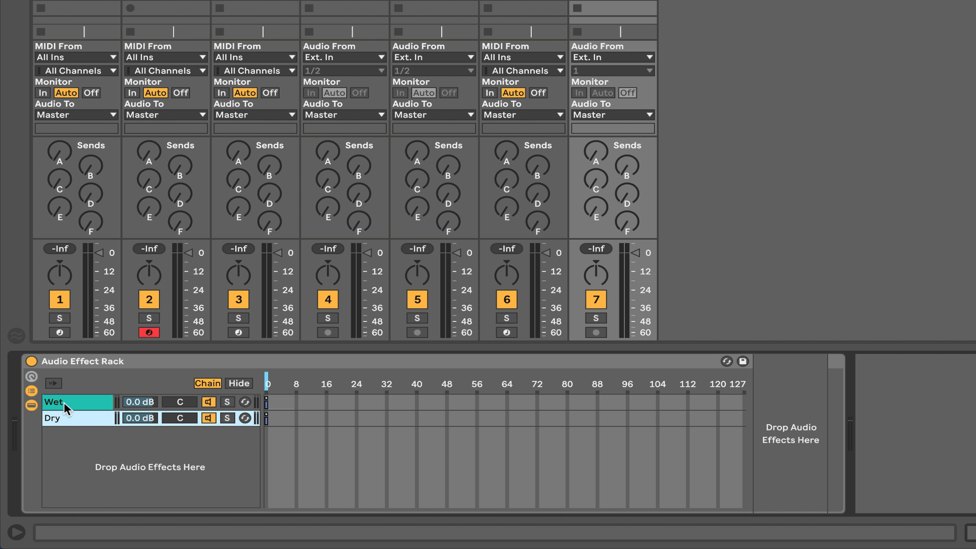Select the Dry chain in the list

tap(78, 418)
